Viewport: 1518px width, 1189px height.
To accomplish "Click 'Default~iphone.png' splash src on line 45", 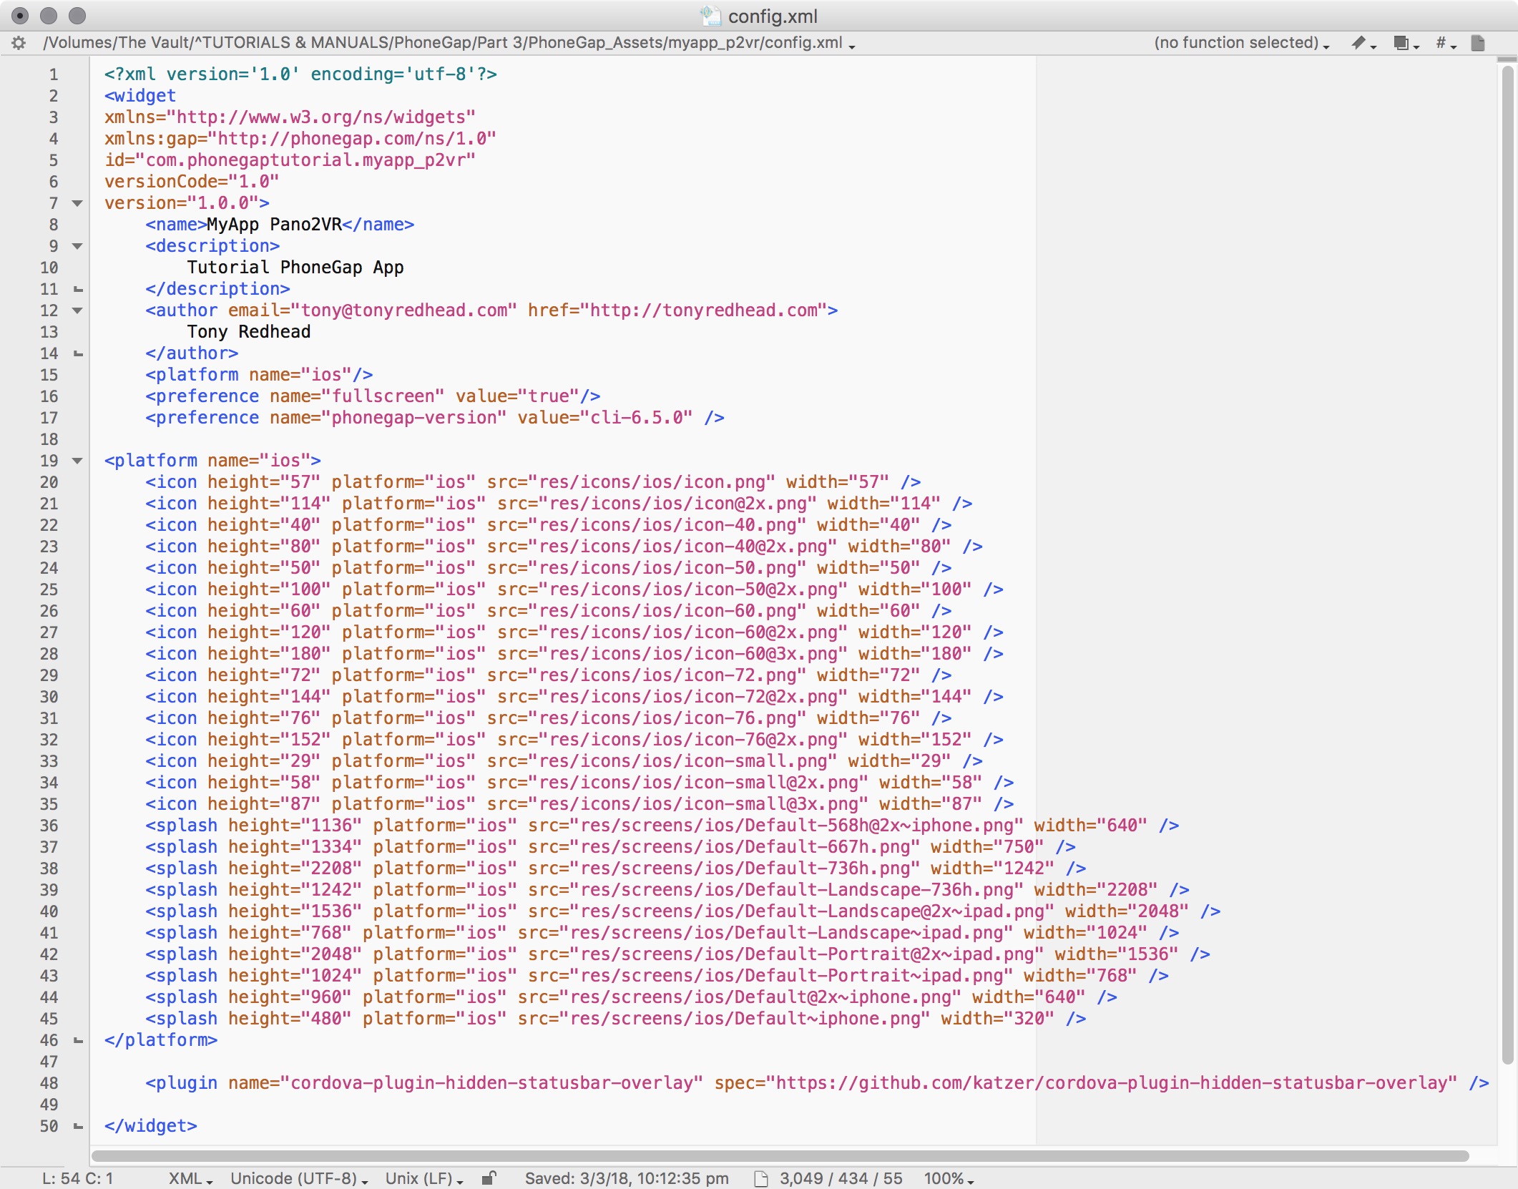I will tap(828, 1019).
